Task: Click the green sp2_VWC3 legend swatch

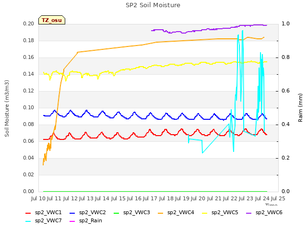Action: point(116,213)
